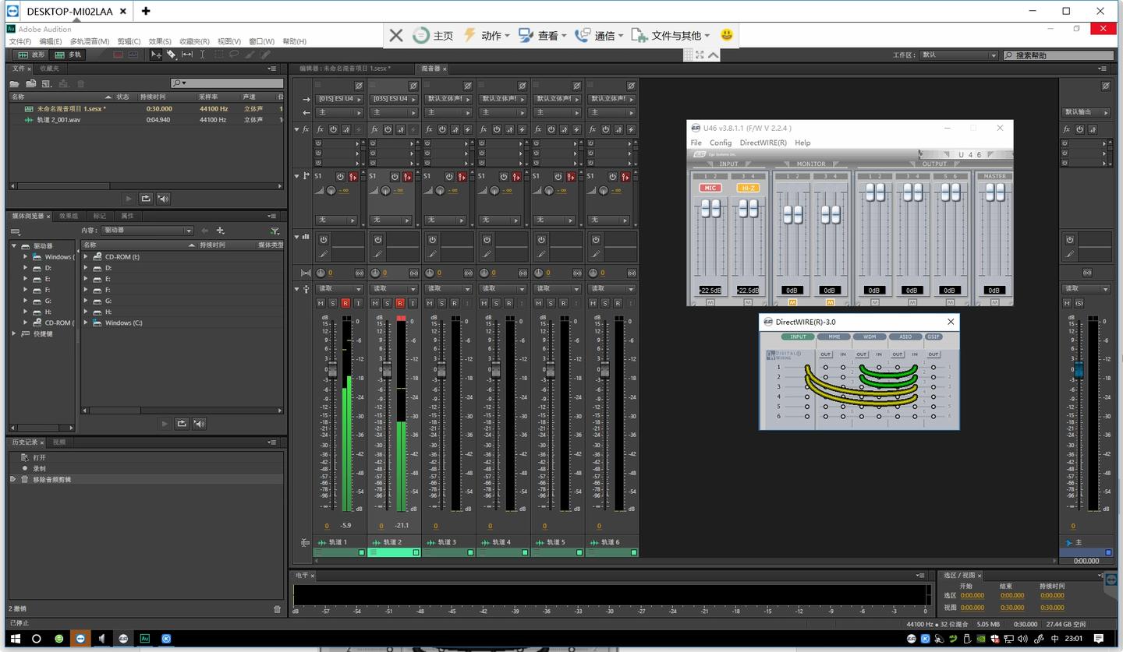Click ASIO button in DirectWIRE window
Screen dimensions: 1123x652
(905, 337)
